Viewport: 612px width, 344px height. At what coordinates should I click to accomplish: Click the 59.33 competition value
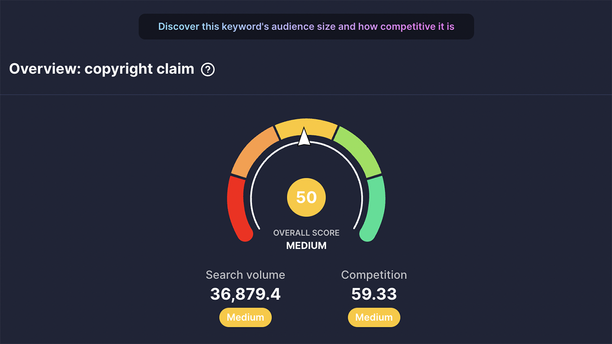click(374, 294)
